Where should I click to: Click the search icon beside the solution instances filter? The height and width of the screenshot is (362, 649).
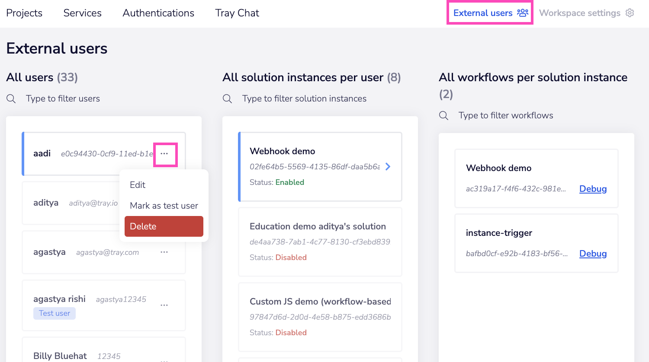227,99
